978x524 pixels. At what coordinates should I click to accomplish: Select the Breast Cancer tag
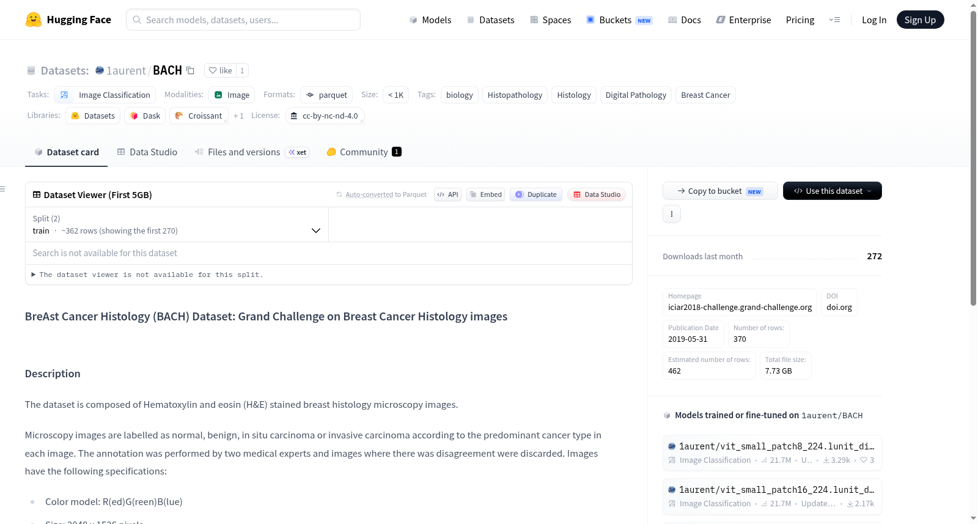pyautogui.click(x=705, y=95)
